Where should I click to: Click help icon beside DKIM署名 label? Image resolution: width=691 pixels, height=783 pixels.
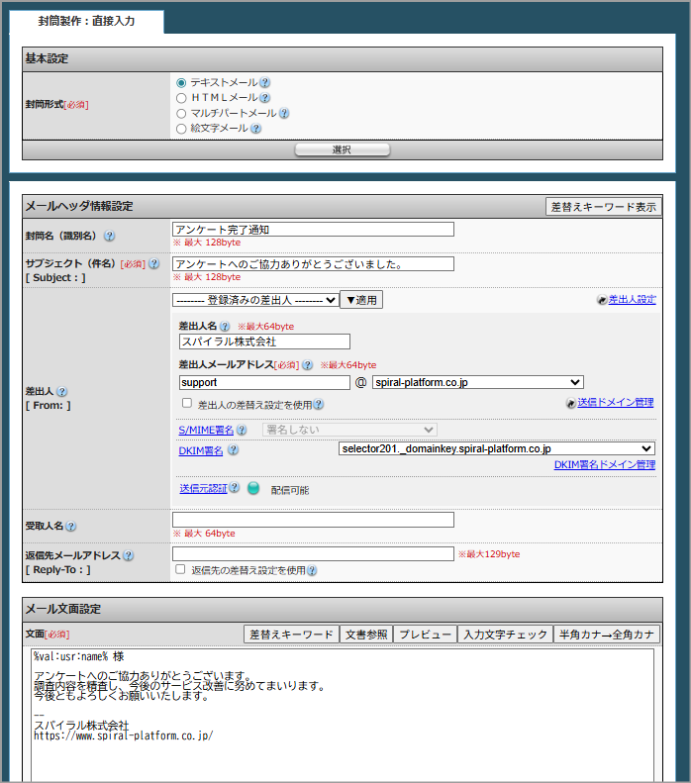pyautogui.click(x=233, y=450)
